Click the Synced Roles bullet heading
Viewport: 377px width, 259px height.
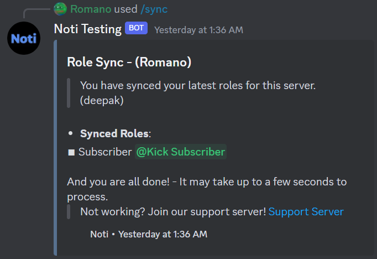pyautogui.click(x=115, y=133)
